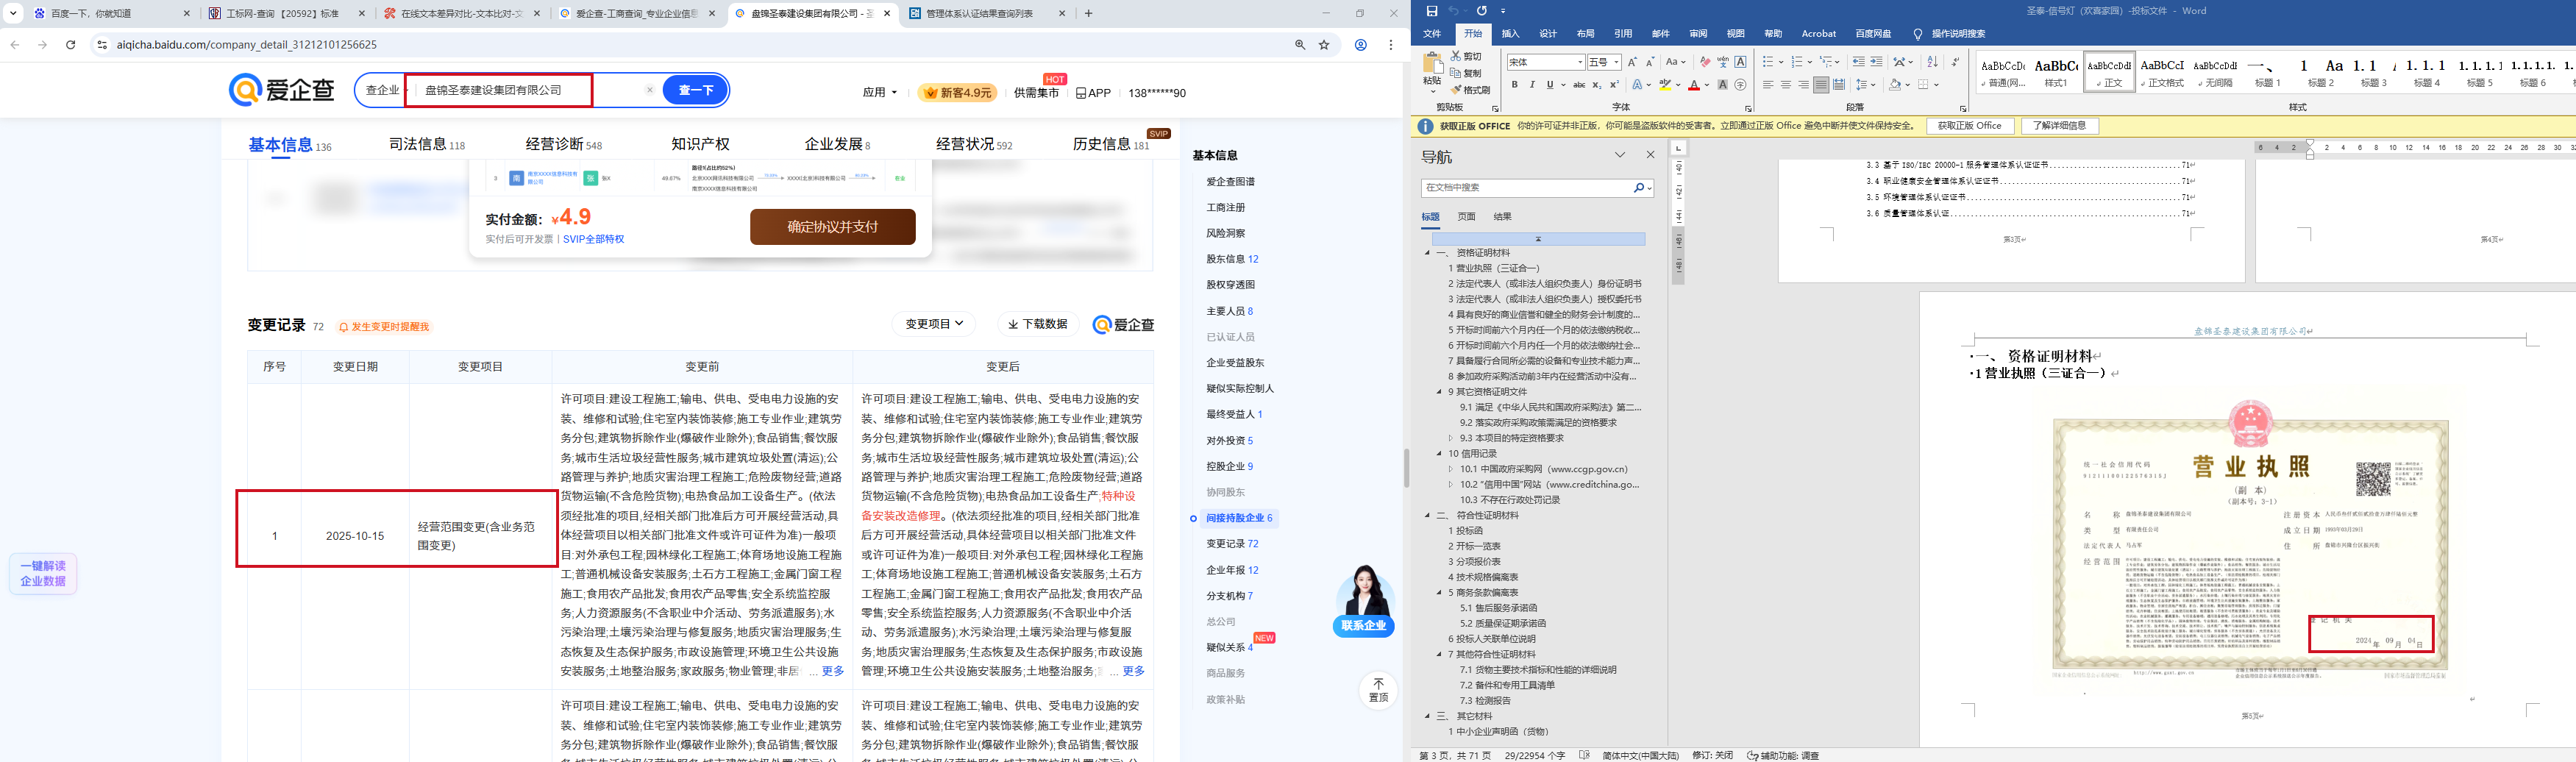Apply strikethrough formatting in Word
This screenshot has width=2576, height=762.
(x=1579, y=85)
